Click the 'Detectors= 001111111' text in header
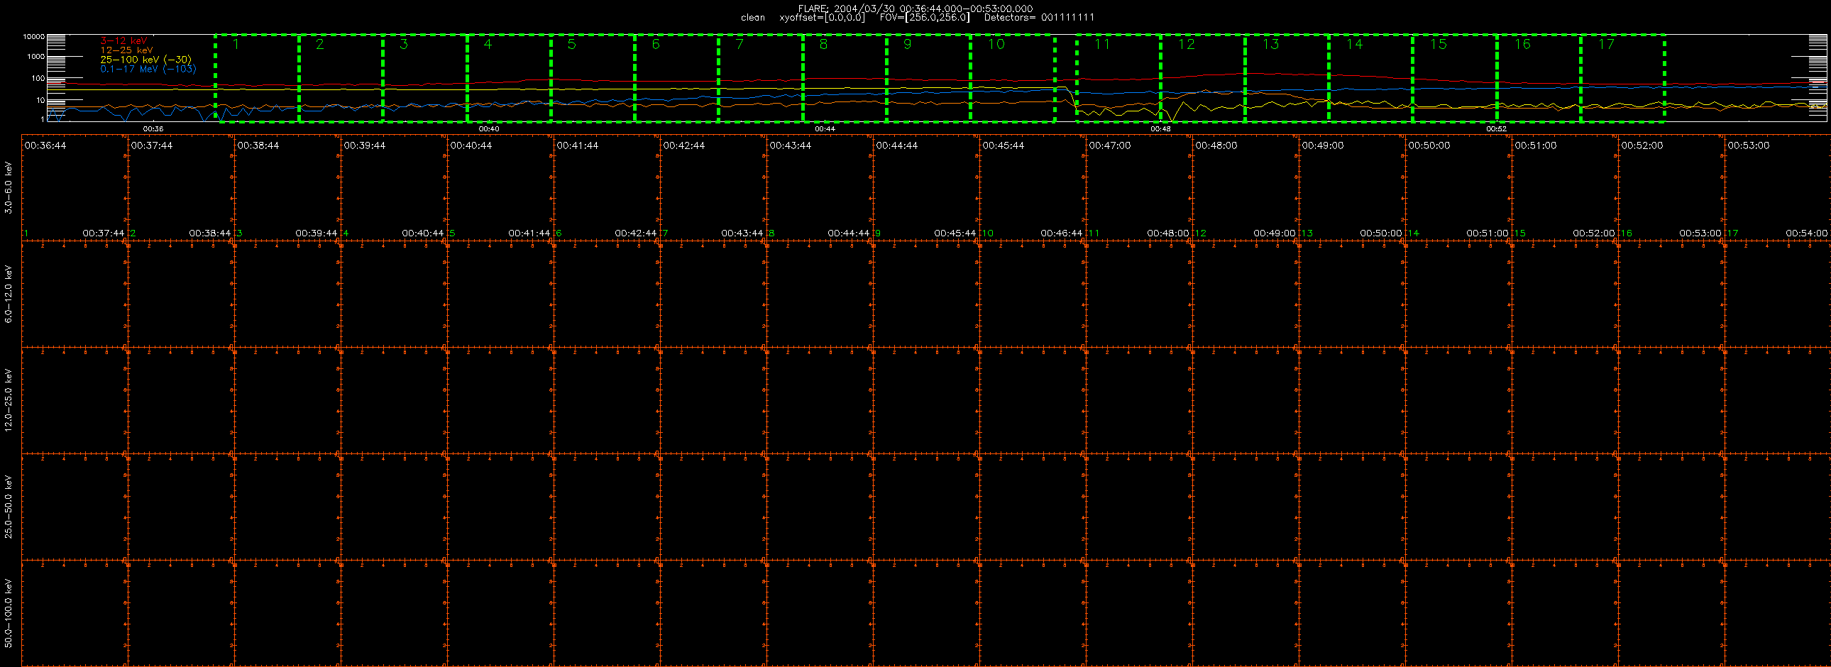The image size is (1831, 667). coord(1039,18)
